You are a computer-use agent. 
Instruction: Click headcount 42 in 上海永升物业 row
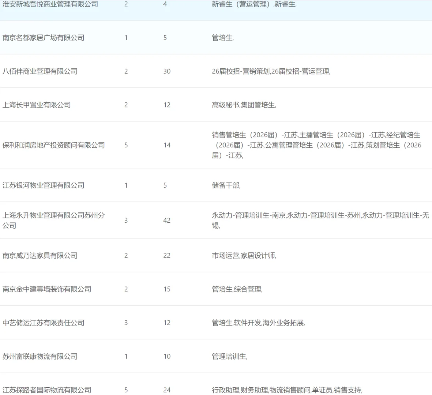pyautogui.click(x=167, y=221)
